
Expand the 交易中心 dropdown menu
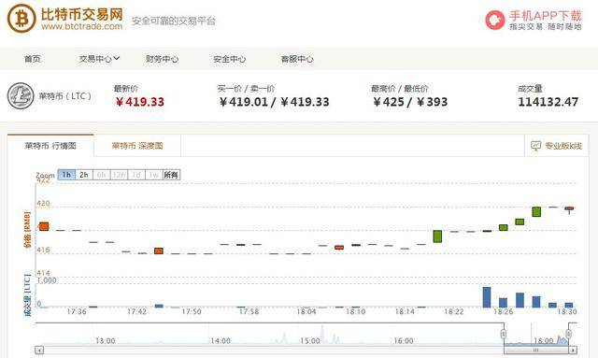pyautogui.click(x=100, y=59)
